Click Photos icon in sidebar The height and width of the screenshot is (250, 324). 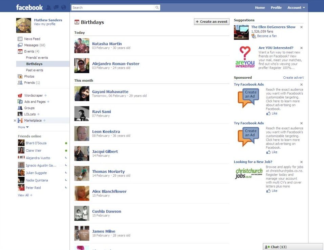point(20,76)
